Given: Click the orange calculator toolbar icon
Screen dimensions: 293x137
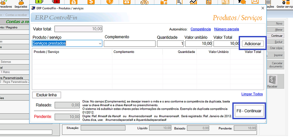Looking at the screenshot, I should pyautogui.click(x=209, y=2).
